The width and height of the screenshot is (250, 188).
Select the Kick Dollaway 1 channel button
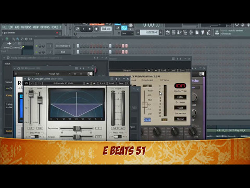pyautogui.click(x=63, y=46)
